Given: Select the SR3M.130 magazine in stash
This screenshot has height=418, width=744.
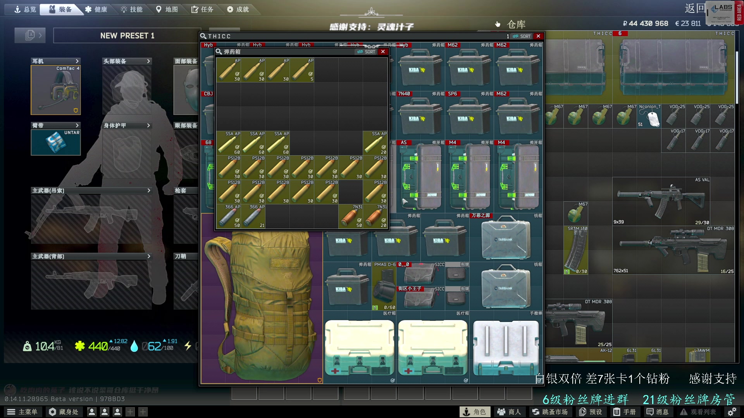Looking at the screenshot, I should [x=576, y=250].
